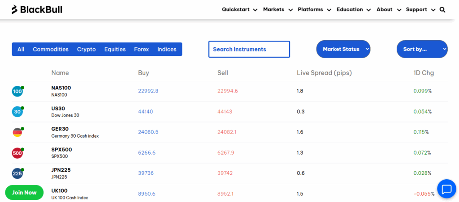
Task: Click the NAS100 spread value 1.8
Action: [x=300, y=91]
